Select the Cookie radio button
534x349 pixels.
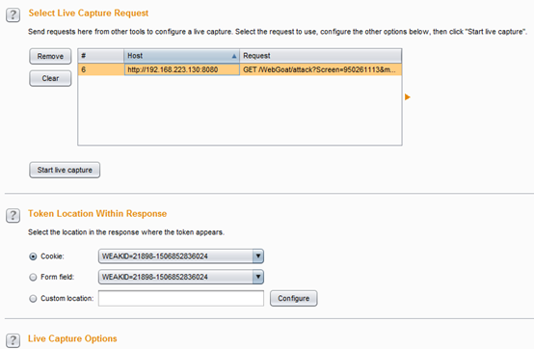click(33, 256)
